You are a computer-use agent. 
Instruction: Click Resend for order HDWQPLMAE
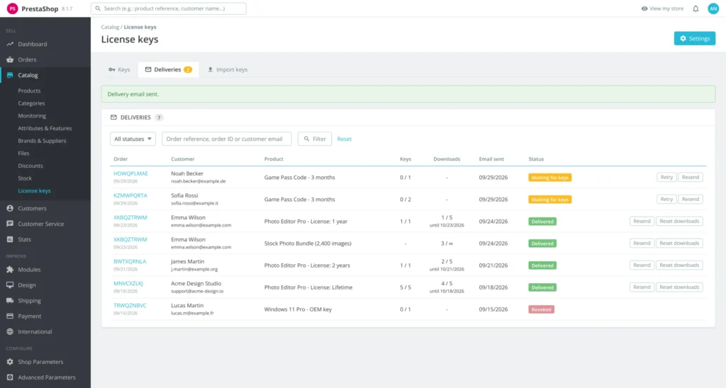click(x=691, y=177)
